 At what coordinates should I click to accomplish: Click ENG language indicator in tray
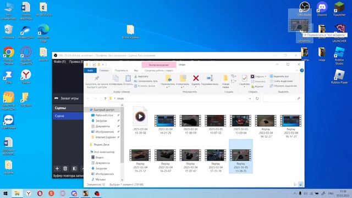click(x=331, y=193)
